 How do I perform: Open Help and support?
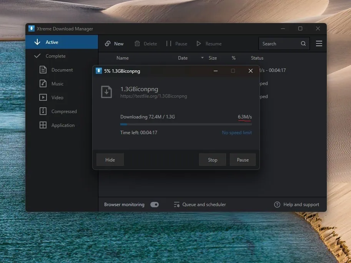[x=297, y=205]
